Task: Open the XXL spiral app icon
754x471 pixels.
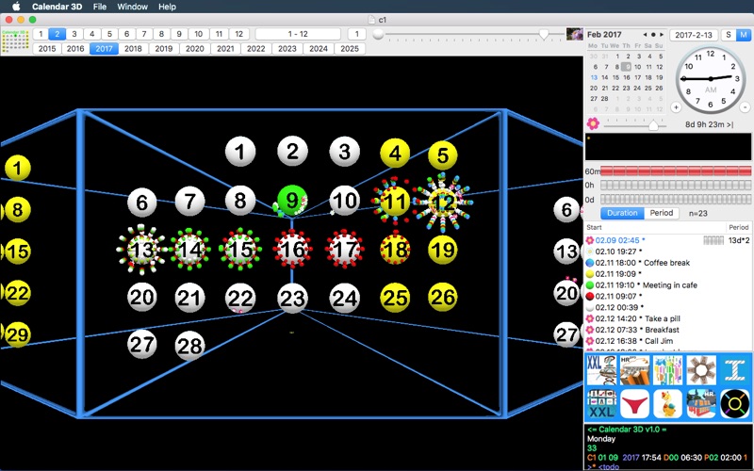Action: (601, 370)
